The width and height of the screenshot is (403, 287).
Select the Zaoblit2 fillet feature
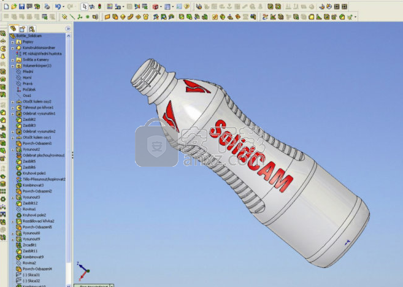tap(29, 120)
